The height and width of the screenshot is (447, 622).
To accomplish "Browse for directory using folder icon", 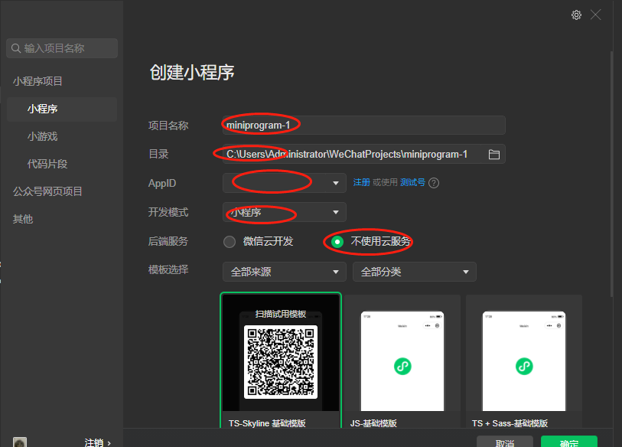I will tap(494, 155).
